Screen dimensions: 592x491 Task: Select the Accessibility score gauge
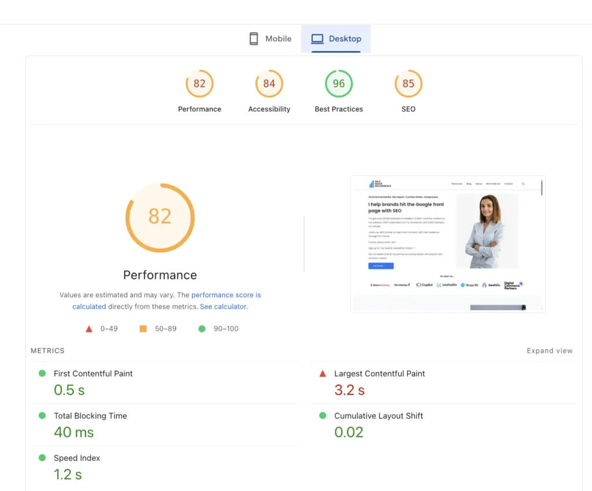(x=269, y=83)
